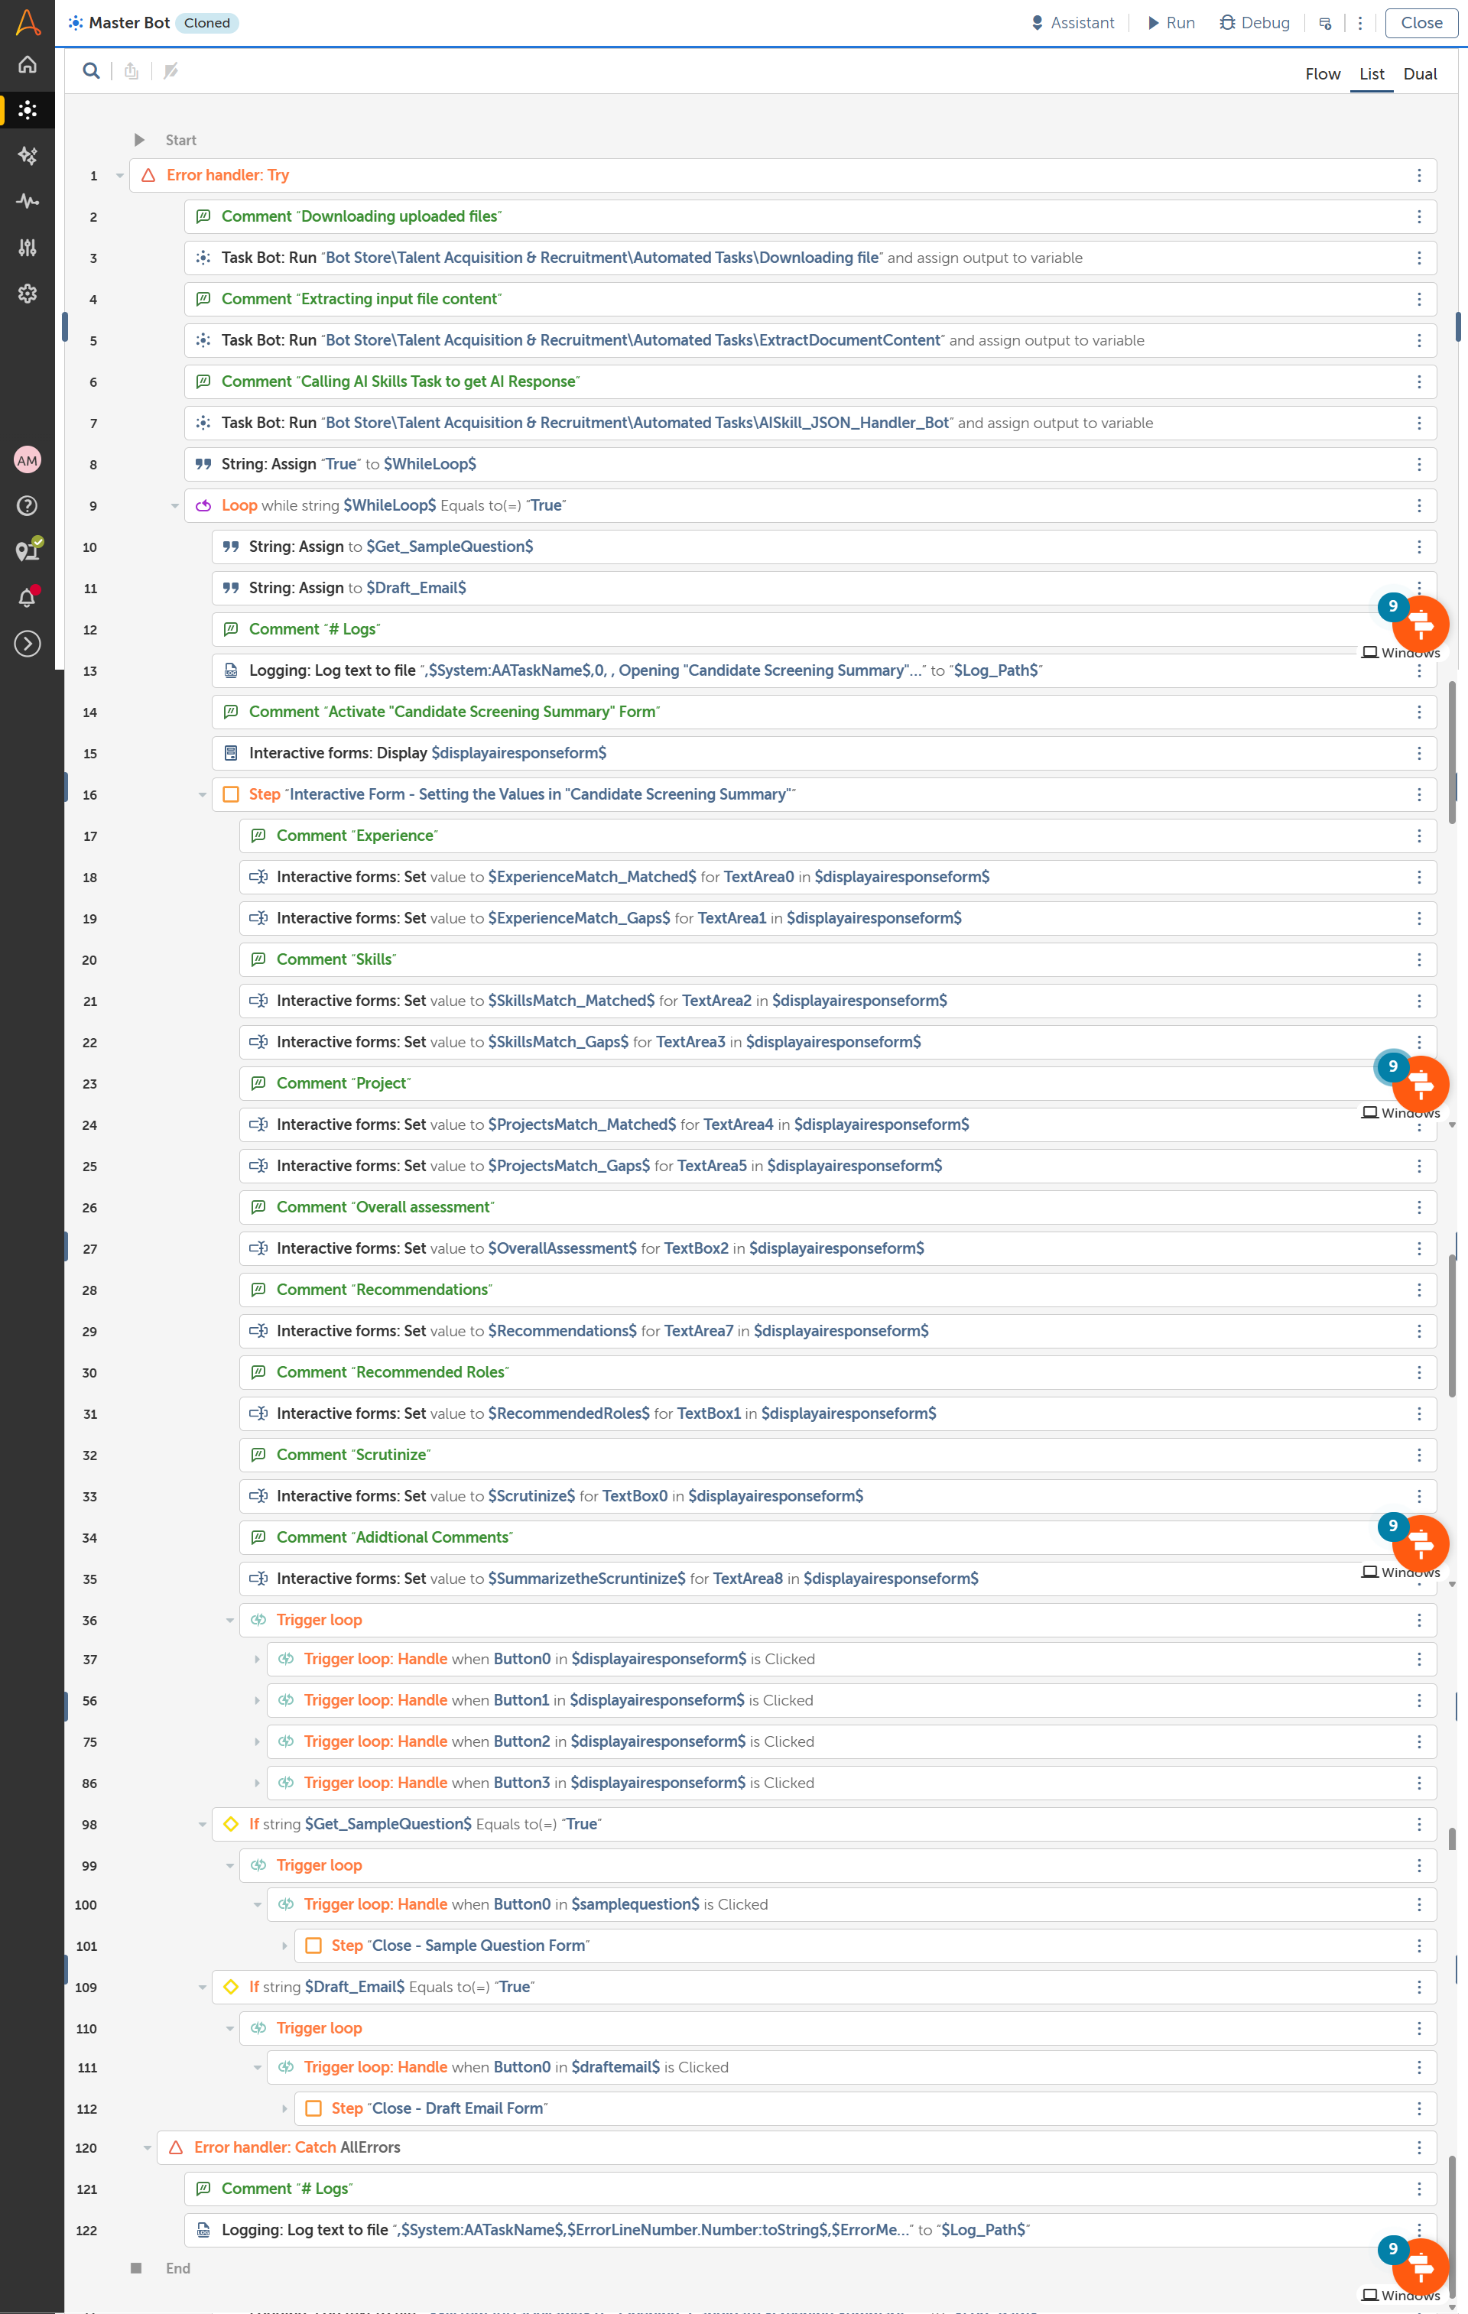Switch to Dual view tab
This screenshot has width=1468, height=2314.
[x=1419, y=74]
